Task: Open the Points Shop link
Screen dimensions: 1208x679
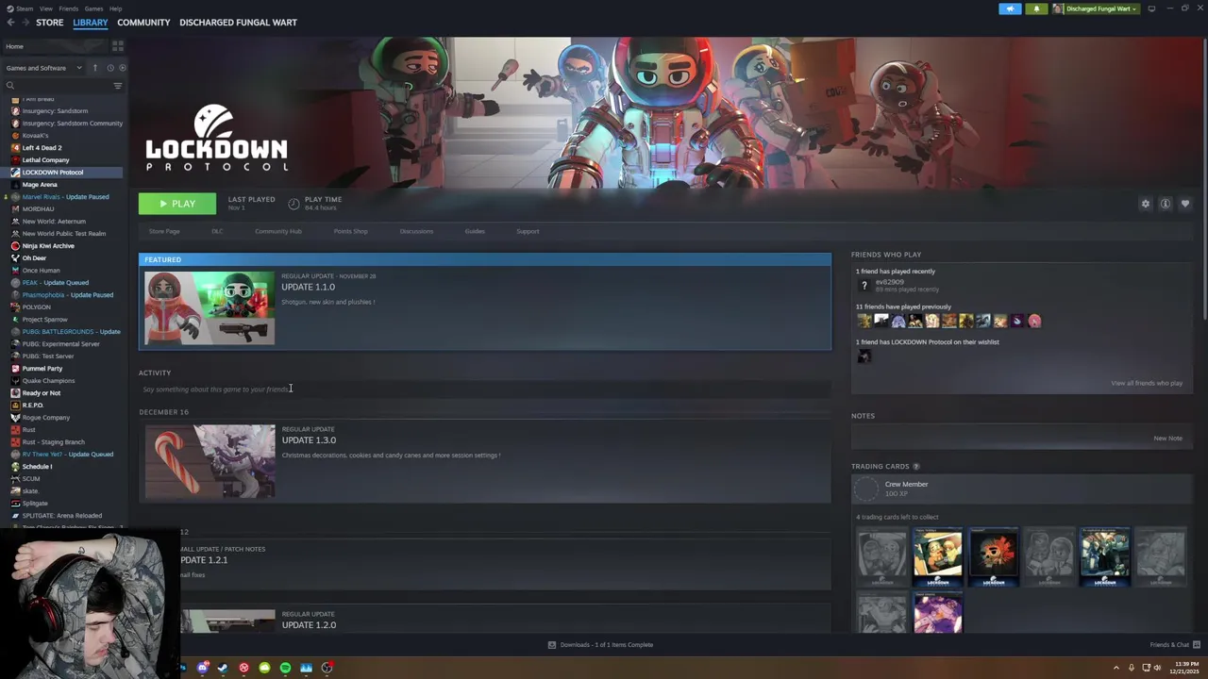Action: pyautogui.click(x=350, y=231)
